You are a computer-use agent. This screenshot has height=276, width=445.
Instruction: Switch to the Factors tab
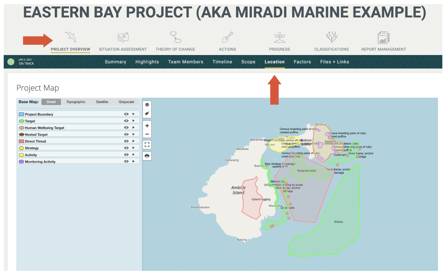click(302, 62)
